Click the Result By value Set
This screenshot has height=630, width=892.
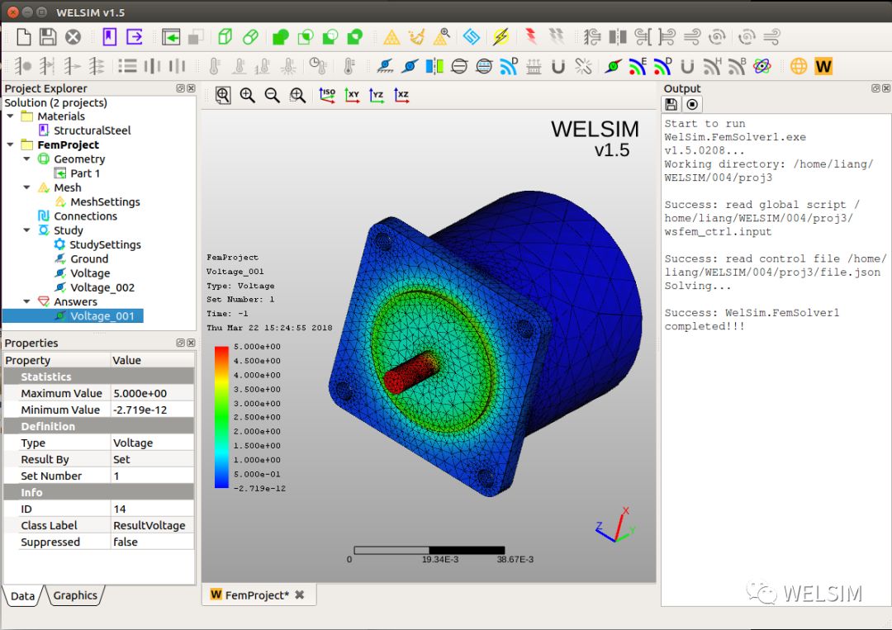(153, 459)
